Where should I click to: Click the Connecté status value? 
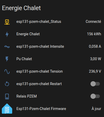coord(93,22)
